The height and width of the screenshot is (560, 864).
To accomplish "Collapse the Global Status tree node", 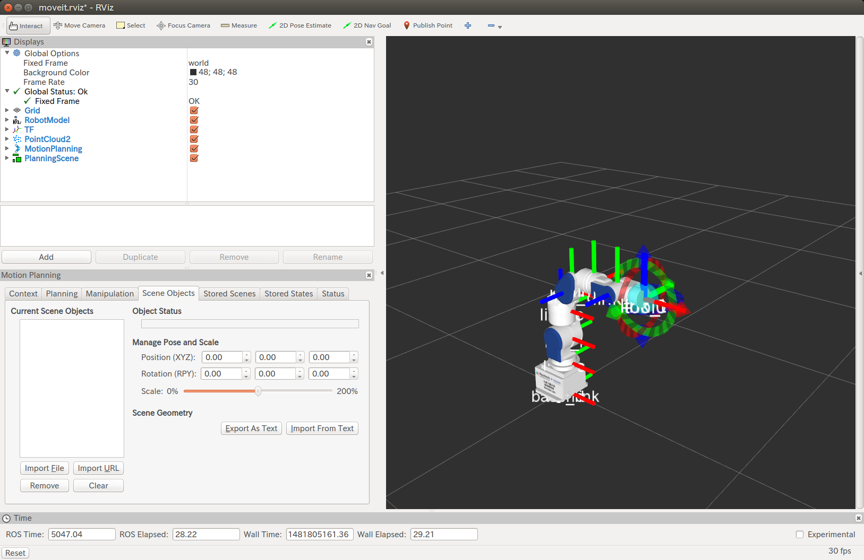I will pyautogui.click(x=7, y=91).
